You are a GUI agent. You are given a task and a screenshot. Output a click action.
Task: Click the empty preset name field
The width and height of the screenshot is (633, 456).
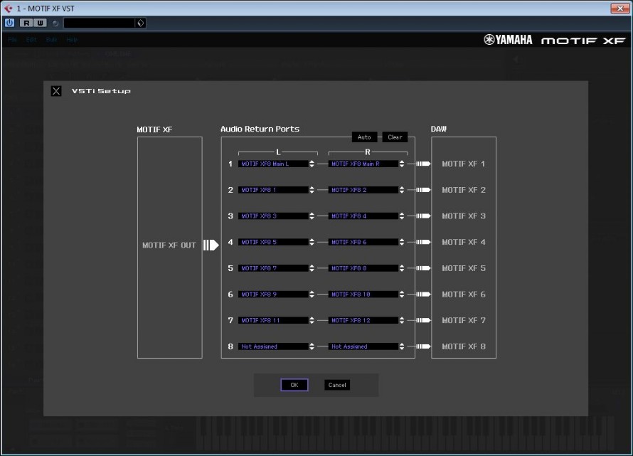pyautogui.click(x=98, y=23)
